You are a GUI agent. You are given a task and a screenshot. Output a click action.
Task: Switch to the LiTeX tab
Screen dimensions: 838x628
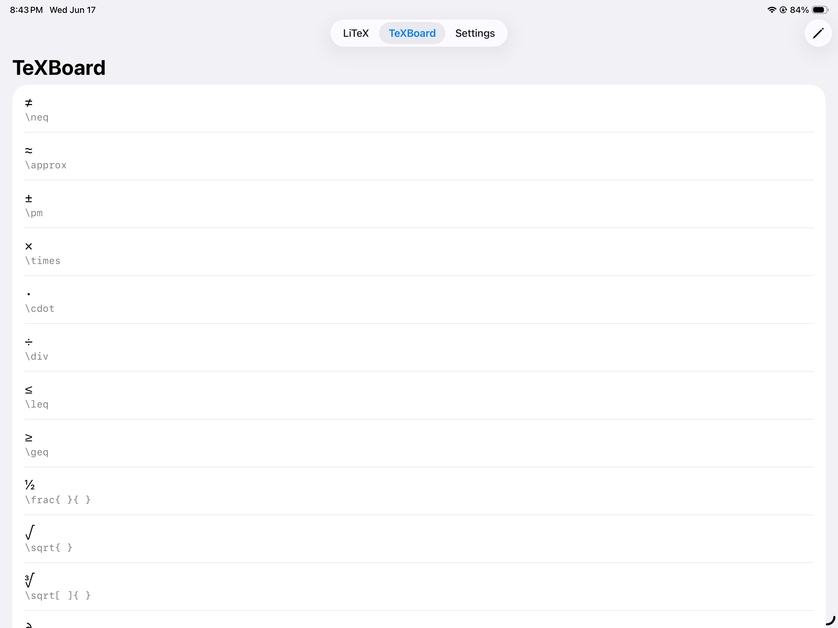(x=356, y=33)
